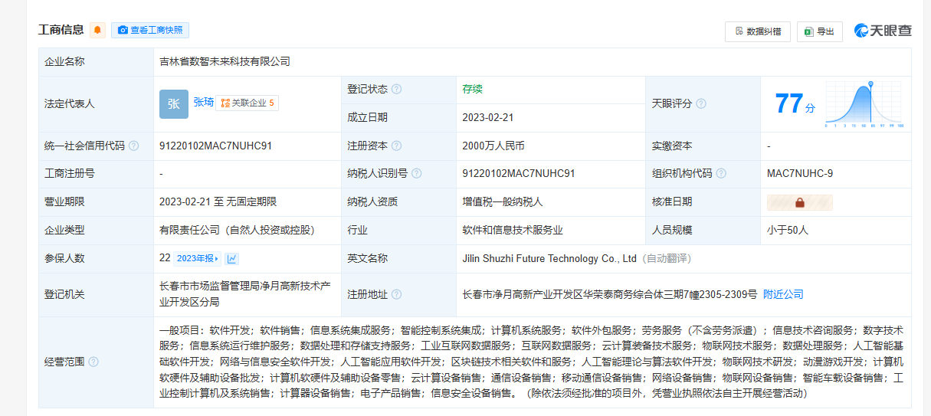Screen dimensions: 931x416
Task: Click the 自动翻译 auto-translate note
Action: tap(667, 259)
